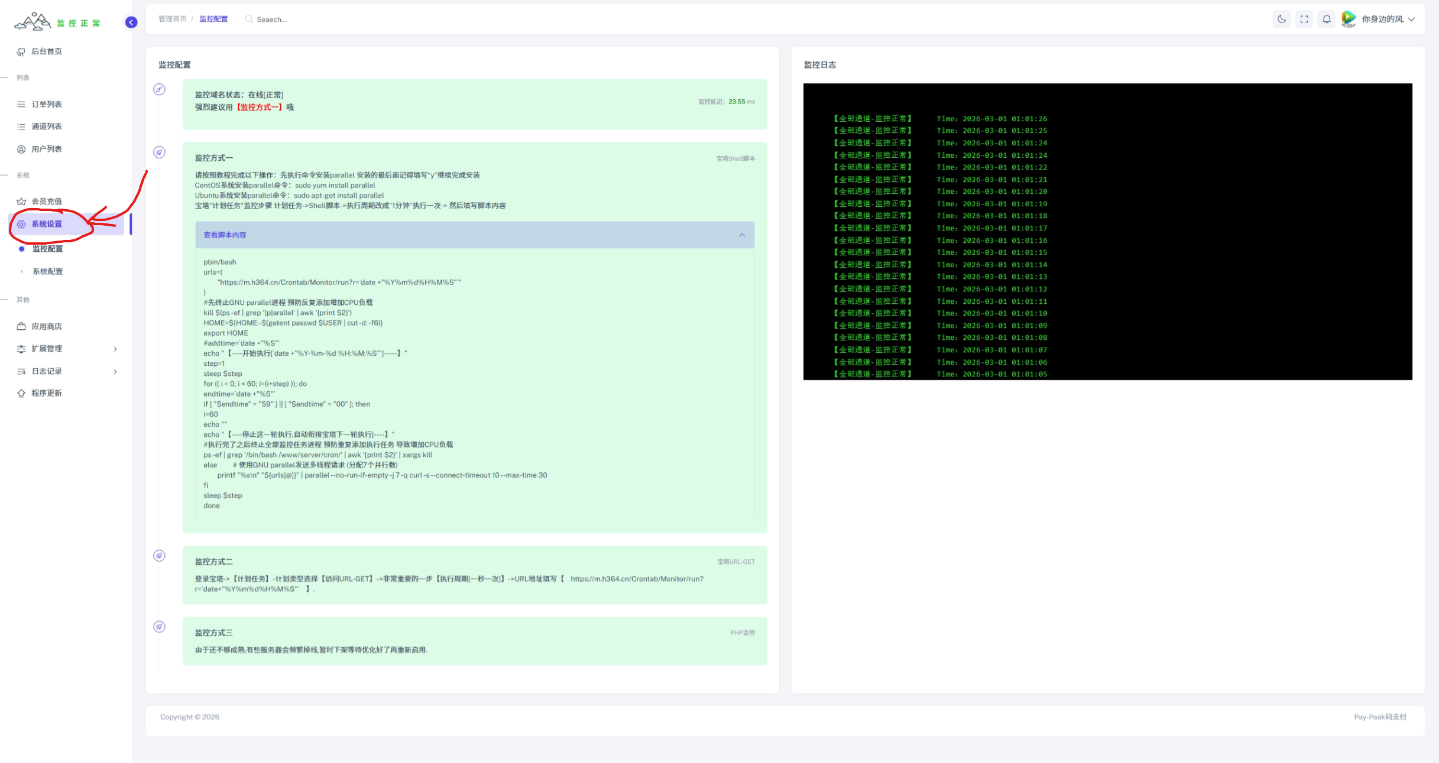Click the 应用商店 bag icon

pos(21,326)
